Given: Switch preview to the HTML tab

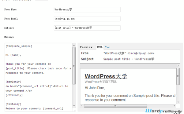Looking at the screenshot, I should click(x=100, y=47).
